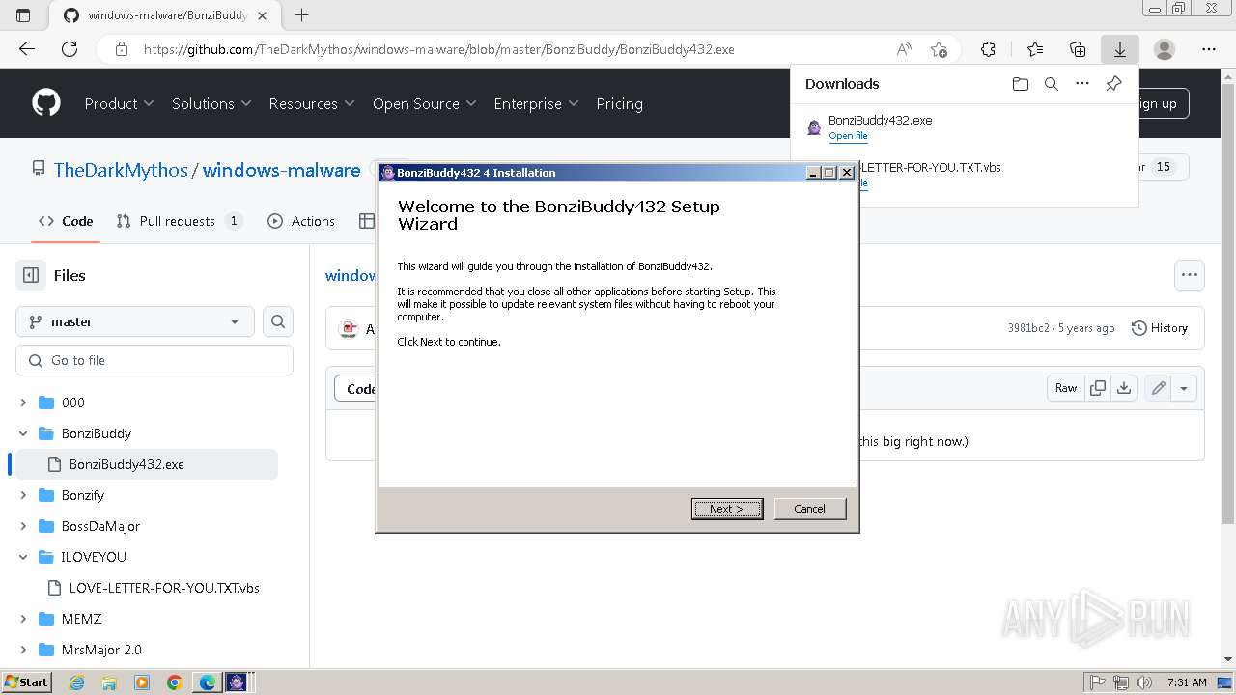Viewport: 1236px width, 695px height.
Task: Expand the Enterprise menu
Action: [x=536, y=103]
